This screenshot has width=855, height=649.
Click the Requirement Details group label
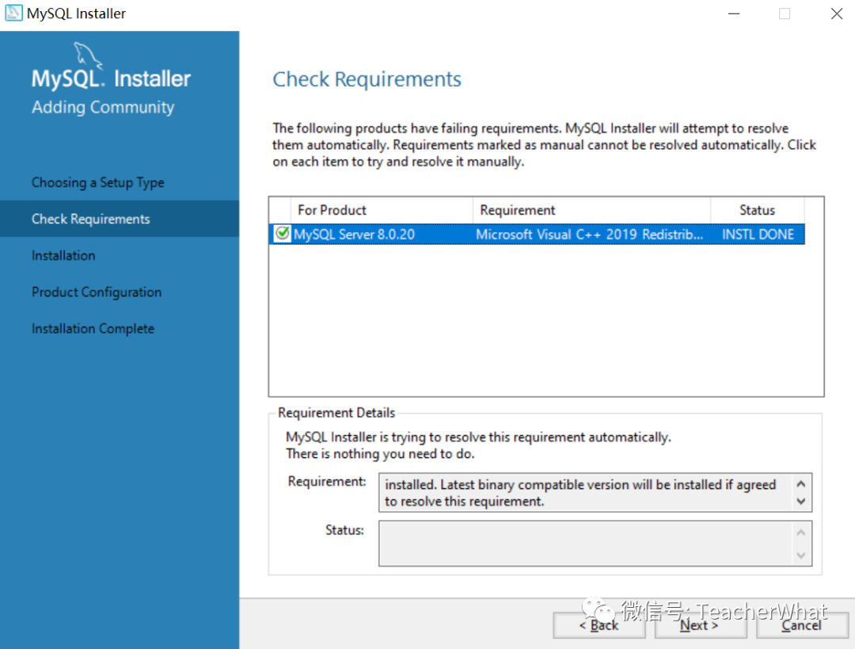pyautogui.click(x=336, y=413)
